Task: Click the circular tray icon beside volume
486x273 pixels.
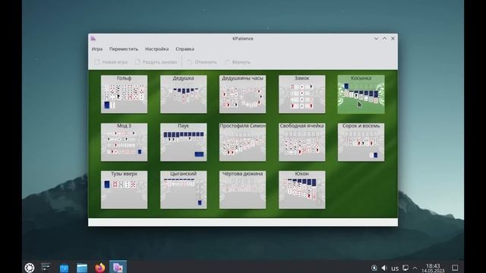Action: click(x=374, y=268)
